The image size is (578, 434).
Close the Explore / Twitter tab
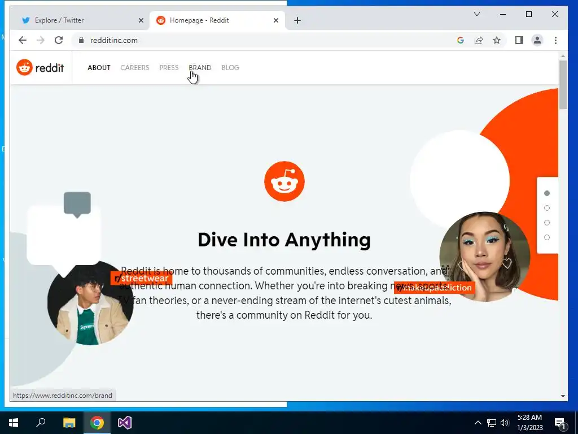[x=141, y=20]
